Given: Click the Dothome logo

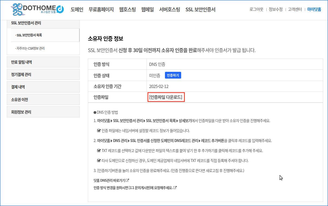Looking at the screenshot, I should tap(37, 9).
